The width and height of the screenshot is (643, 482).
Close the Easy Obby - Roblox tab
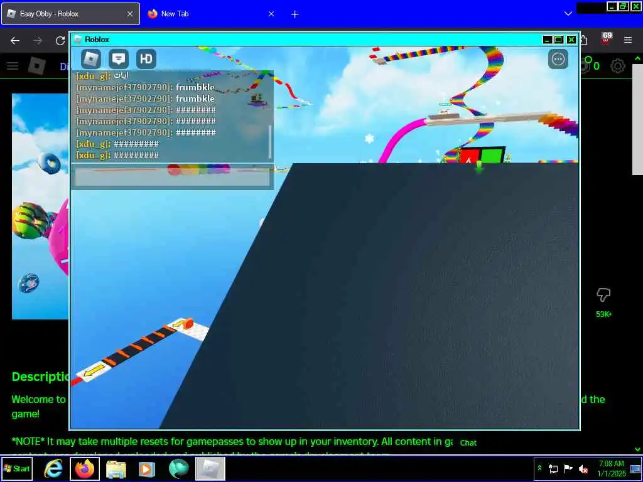click(129, 14)
